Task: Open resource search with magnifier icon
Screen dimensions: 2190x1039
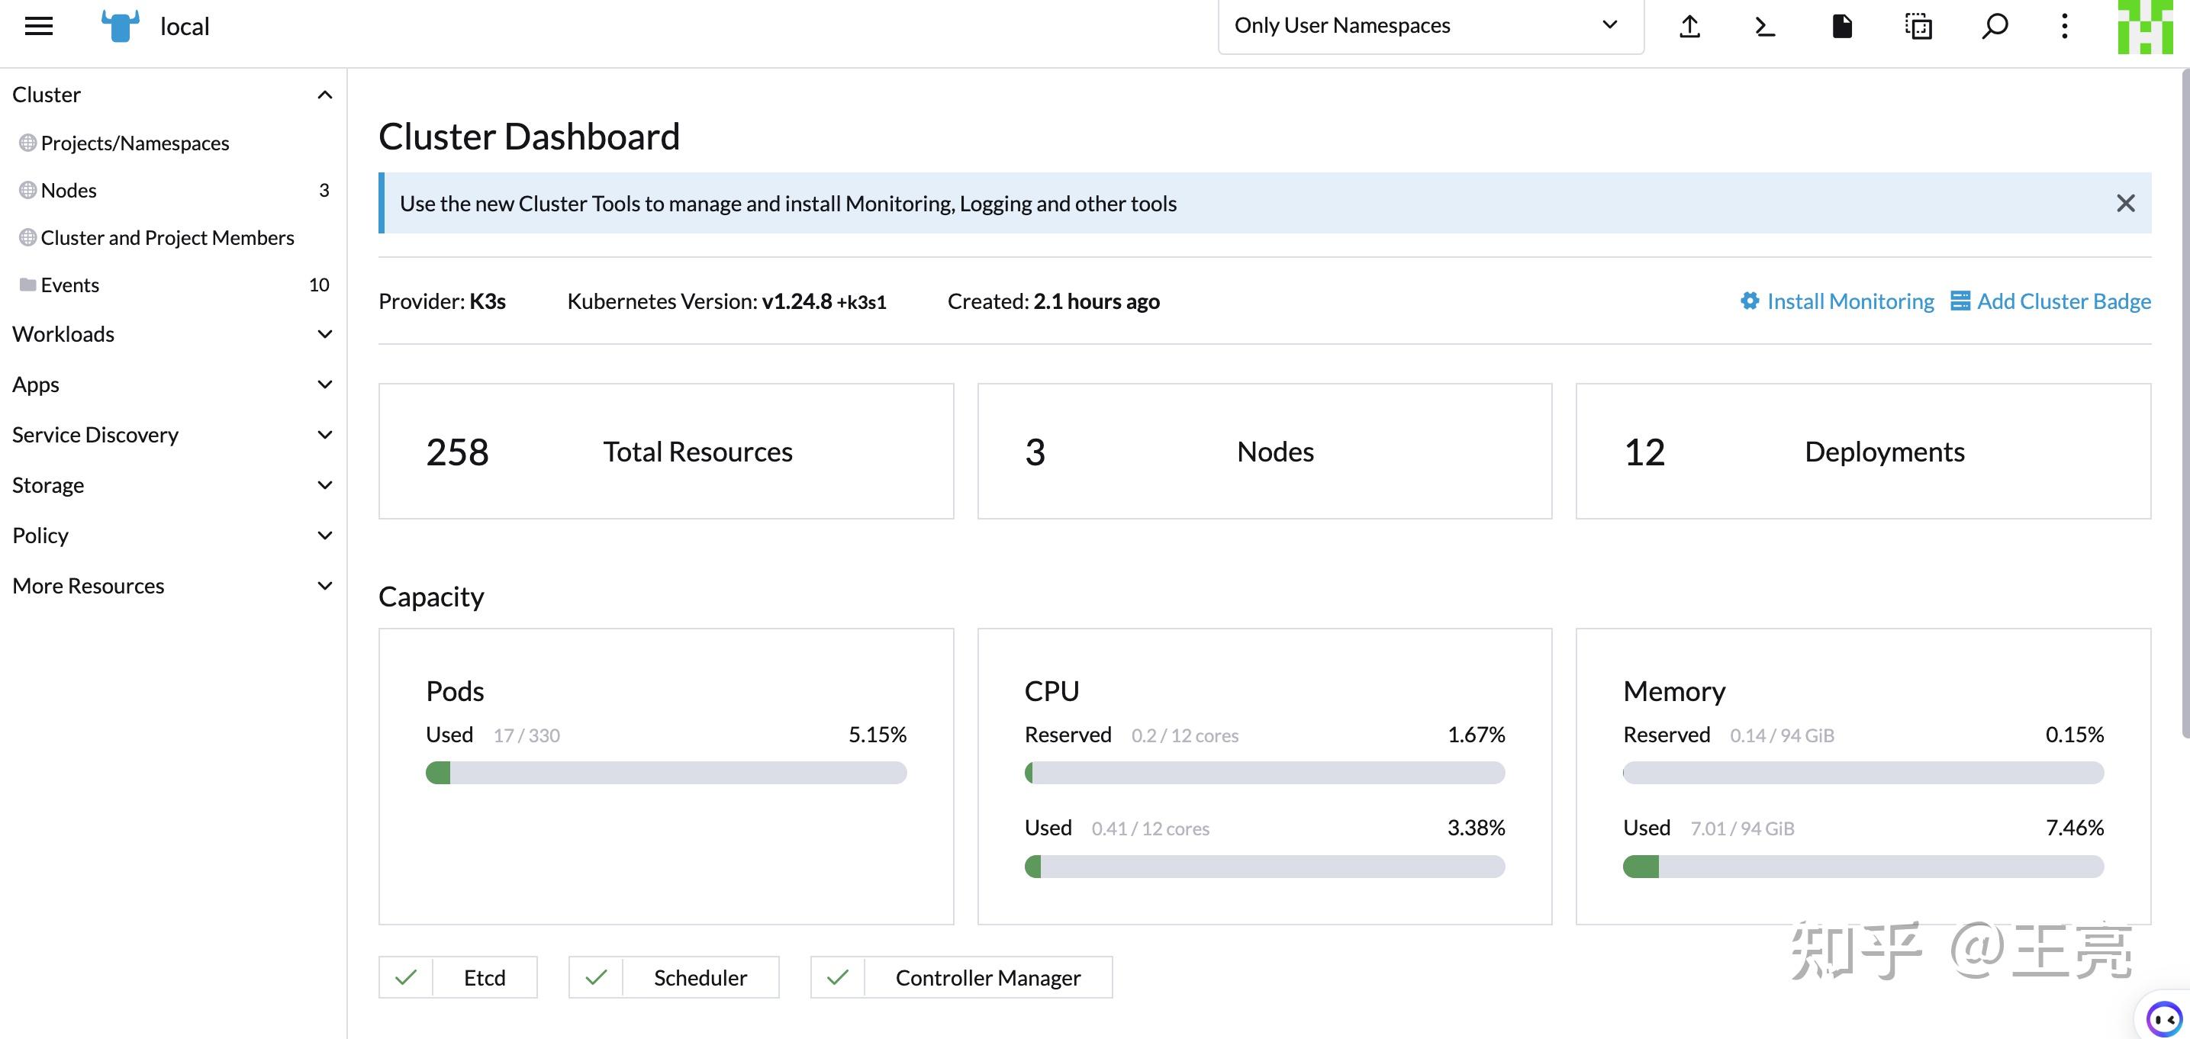Action: point(1994,27)
